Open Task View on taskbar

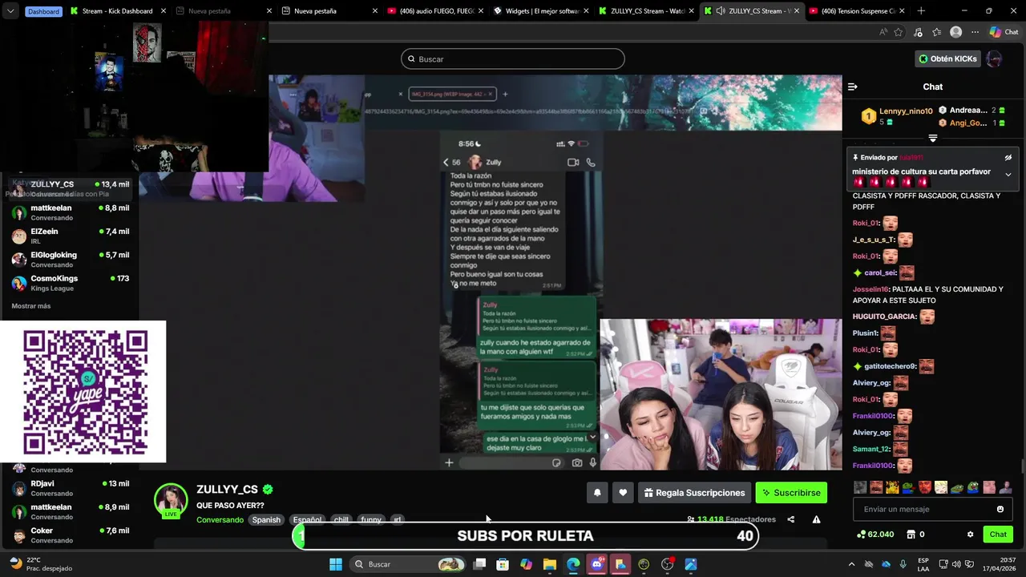(x=479, y=564)
